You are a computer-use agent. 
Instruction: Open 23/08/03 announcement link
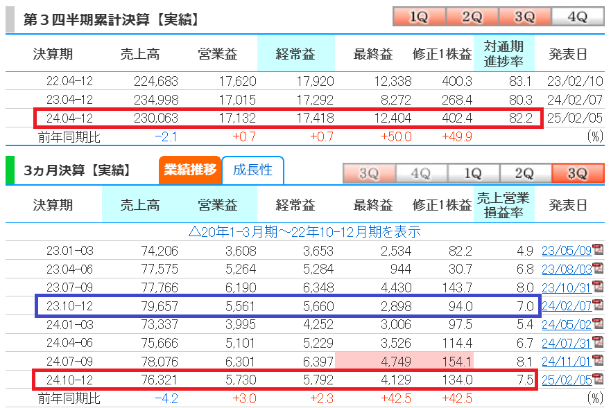pyautogui.click(x=567, y=269)
